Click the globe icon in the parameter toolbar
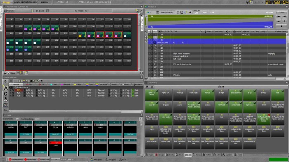Screen dimensions: 289x162 pos(31,81)
